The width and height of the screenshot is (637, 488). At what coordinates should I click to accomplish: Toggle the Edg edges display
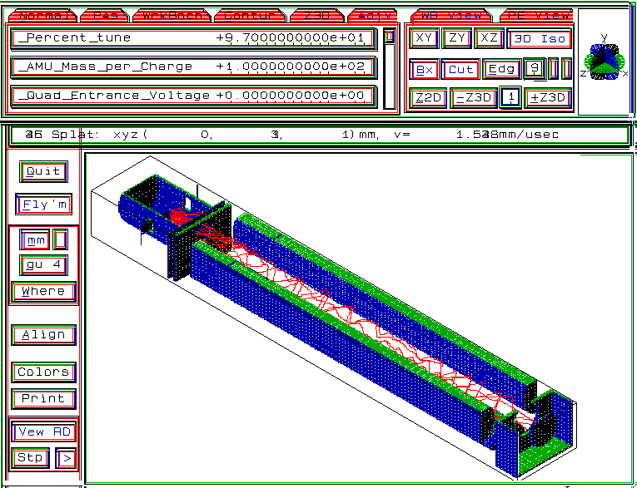point(501,70)
